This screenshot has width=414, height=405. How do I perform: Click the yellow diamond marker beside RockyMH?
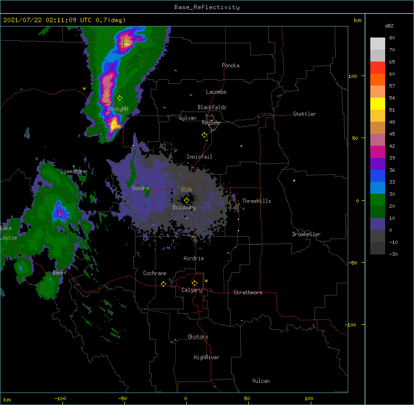(120, 98)
